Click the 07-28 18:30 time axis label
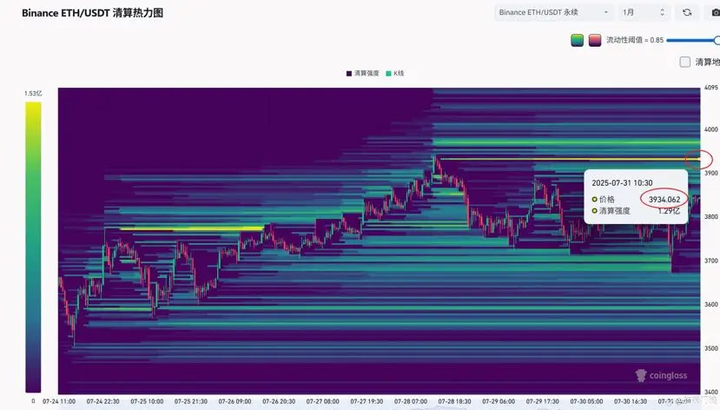The height and width of the screenshot is (410, 720). coord(454,401)
